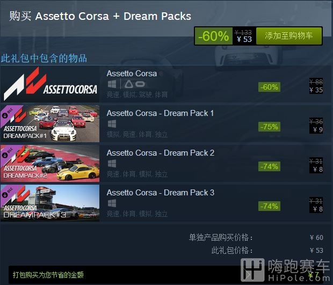Open the Assetto Corsa - Dream Pack 3 link
The width and height of the screenshot is (333, 285).
(x=161, y=193)
